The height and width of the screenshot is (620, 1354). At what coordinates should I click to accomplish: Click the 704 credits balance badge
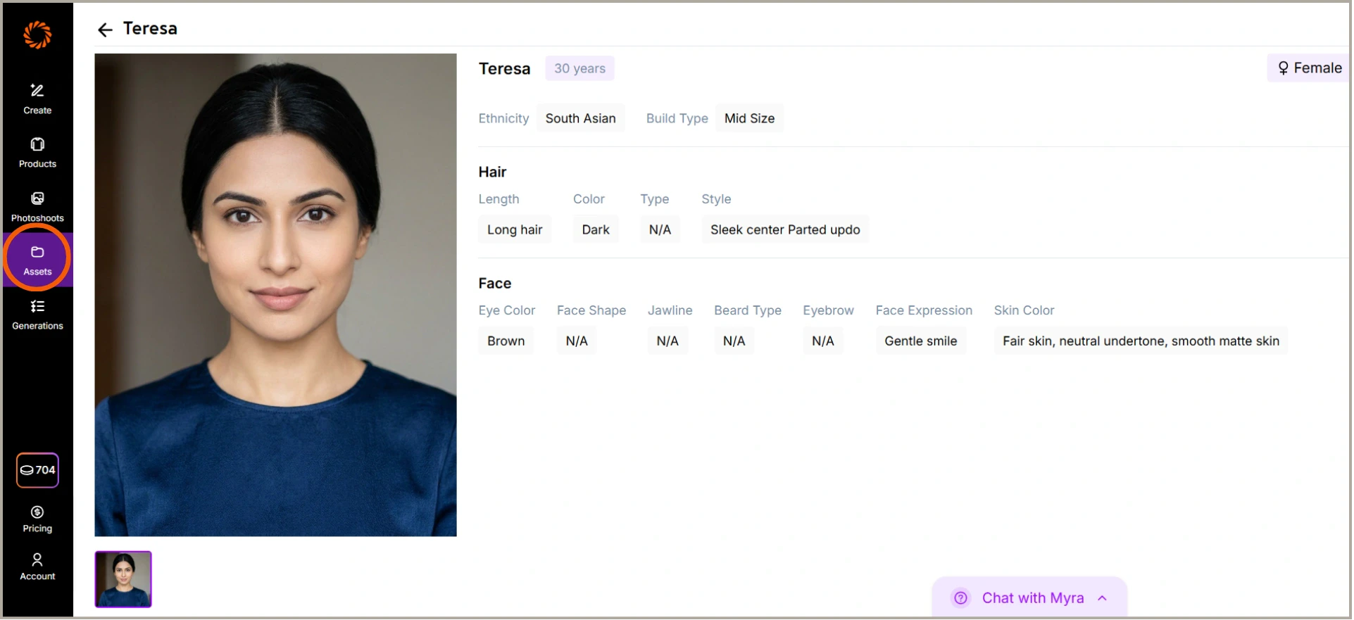coord(37,470)
